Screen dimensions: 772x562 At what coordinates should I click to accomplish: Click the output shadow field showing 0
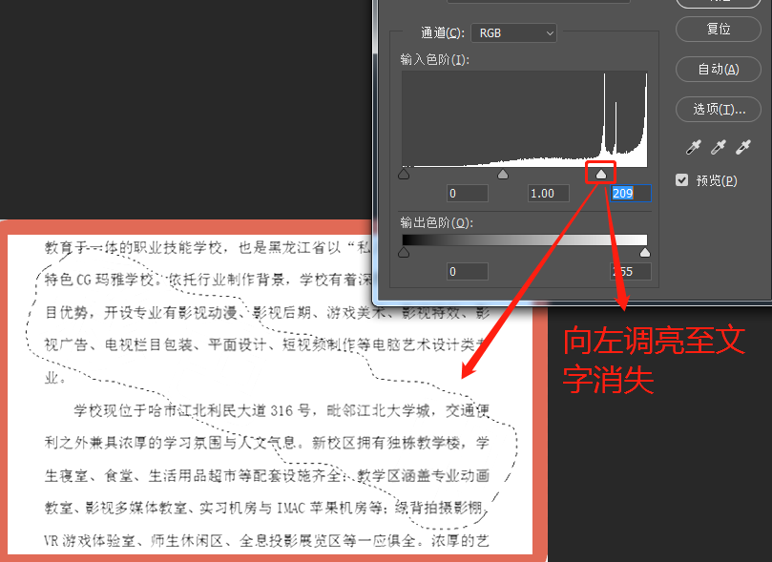tap(468, 272)
